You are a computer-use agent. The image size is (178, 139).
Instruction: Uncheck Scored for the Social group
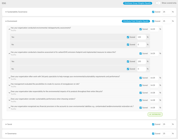(153, 124)
